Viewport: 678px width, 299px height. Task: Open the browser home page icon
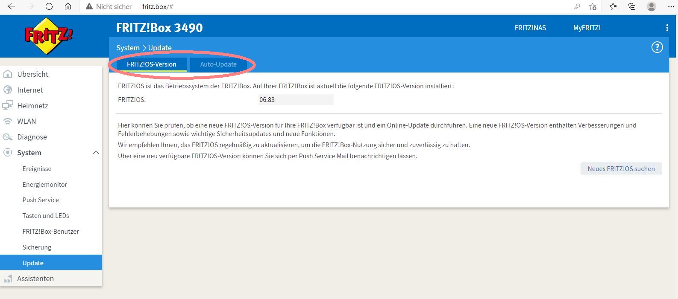point(68,6)
